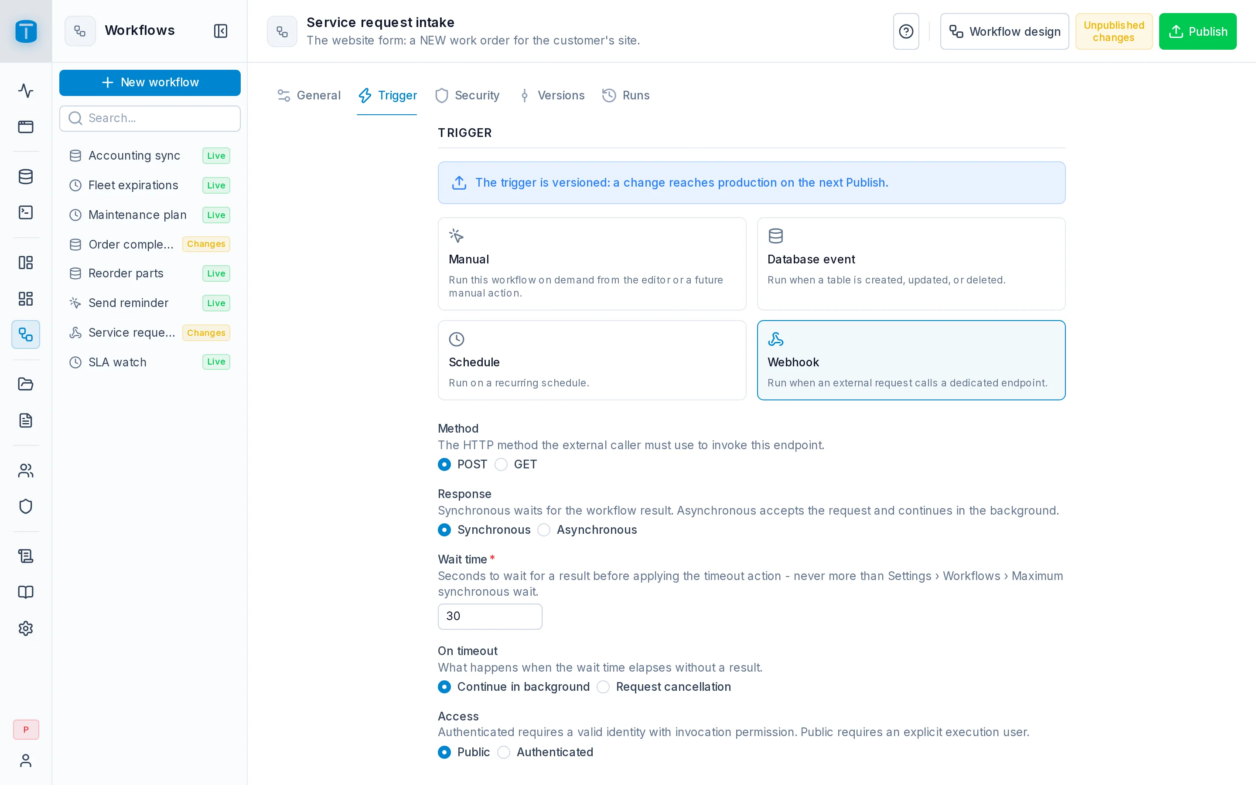The width and height of the screenshot is (1256, 785).
Task: Open the scroll log icon in the left rail
Action: [x=26, y=556]
